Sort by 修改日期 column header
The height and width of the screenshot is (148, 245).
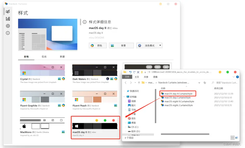coord(218,88)
